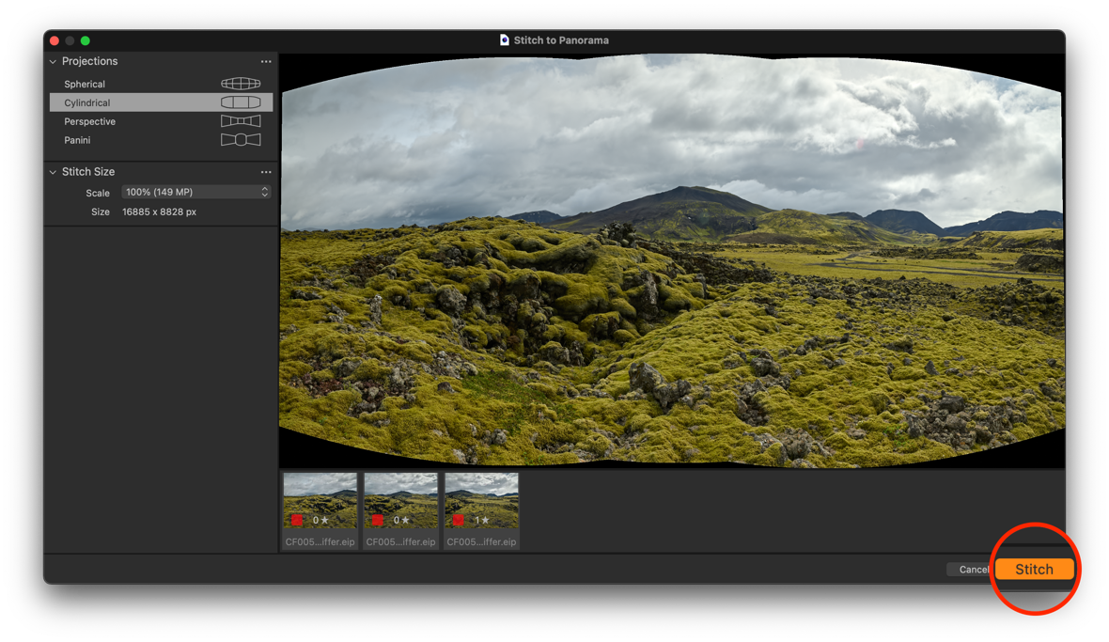Toggle the red color tag on second thumbnail
Viewport: 1109px width, 642px height.
pos(378,520)
